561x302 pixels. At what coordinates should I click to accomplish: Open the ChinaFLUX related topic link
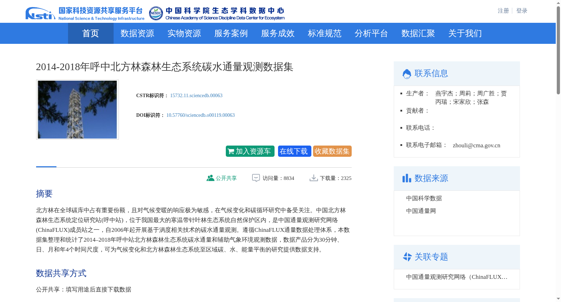click(457, 277)
